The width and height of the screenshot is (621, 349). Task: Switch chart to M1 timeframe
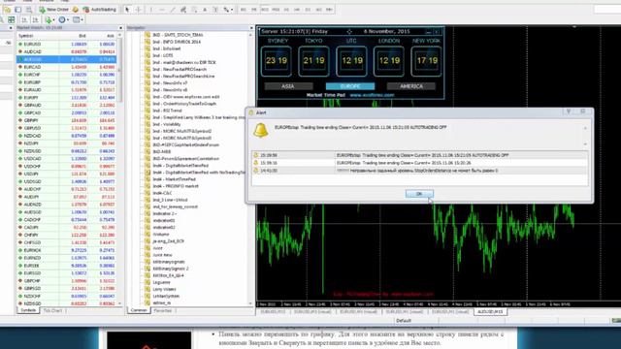click(x=244, y=10)
